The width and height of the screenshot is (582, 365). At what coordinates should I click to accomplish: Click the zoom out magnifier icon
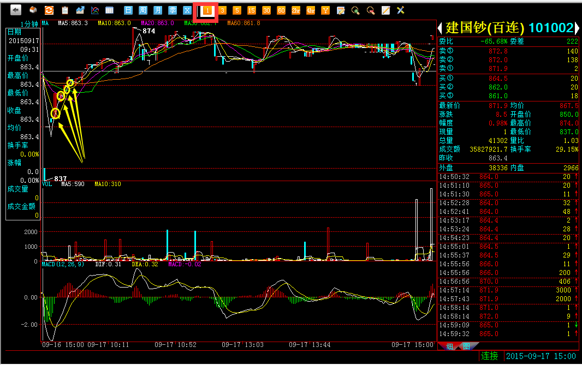point(371,10)
